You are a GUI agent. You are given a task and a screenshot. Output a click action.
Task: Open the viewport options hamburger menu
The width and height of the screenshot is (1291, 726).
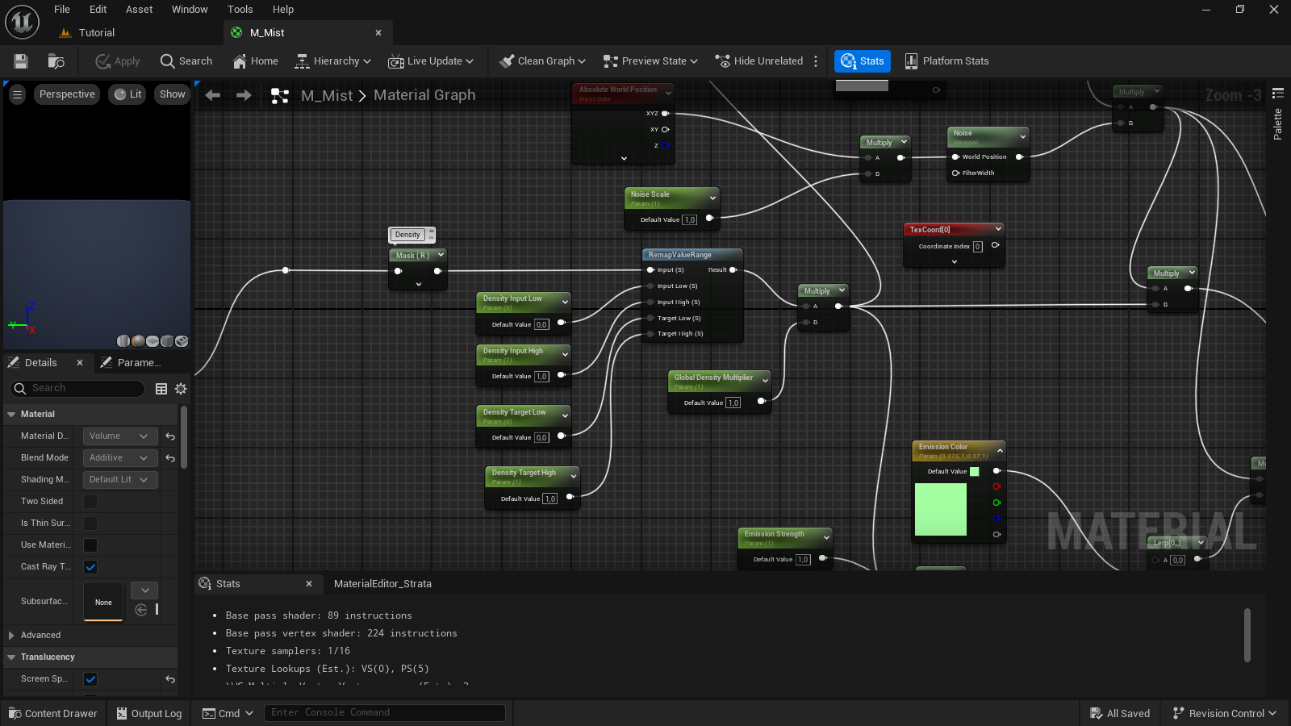tap(17, 94)
